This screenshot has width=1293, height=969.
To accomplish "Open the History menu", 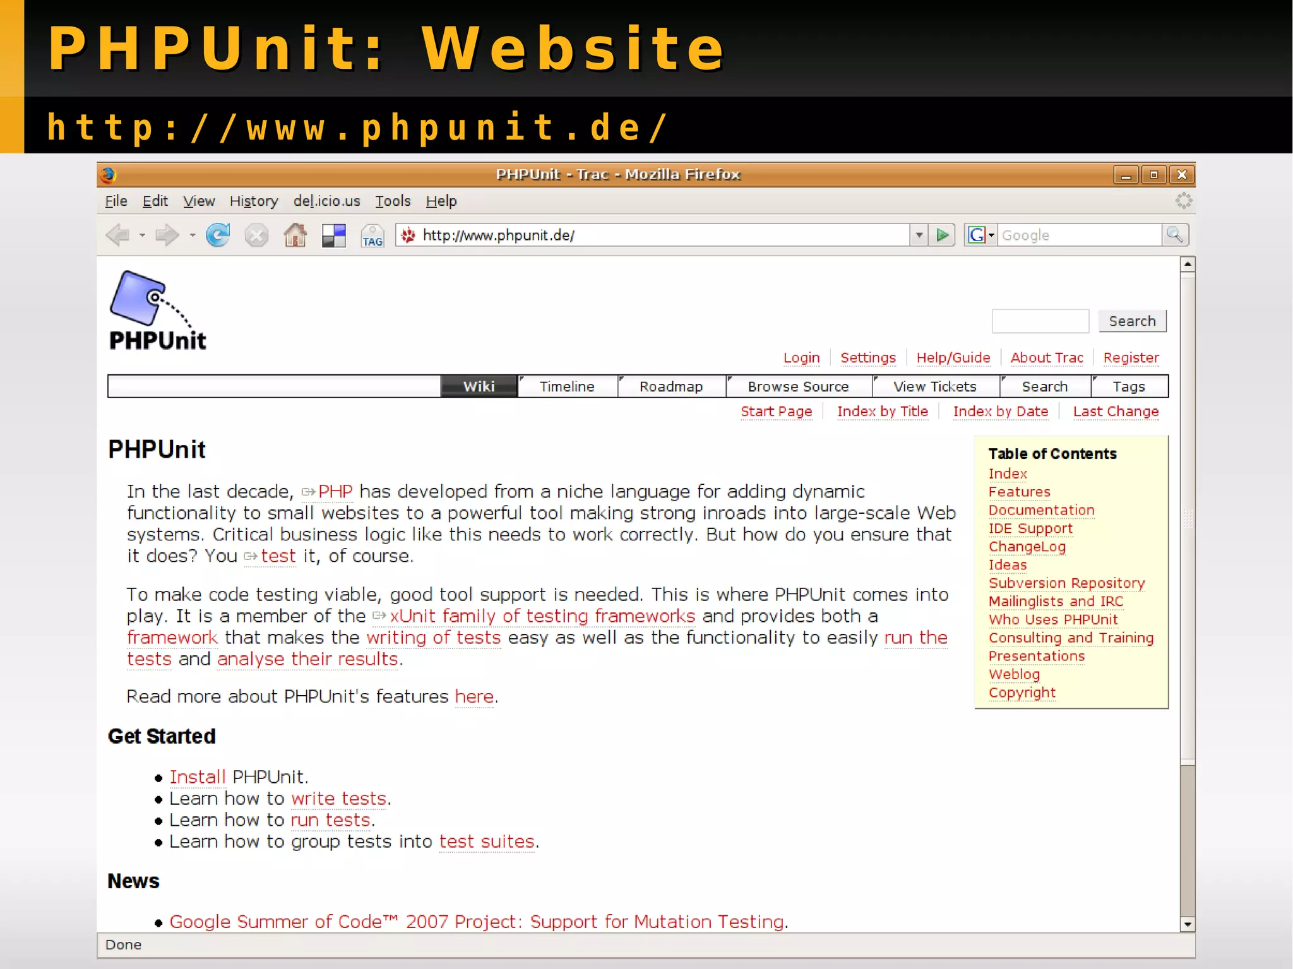I will click(253, 201).
